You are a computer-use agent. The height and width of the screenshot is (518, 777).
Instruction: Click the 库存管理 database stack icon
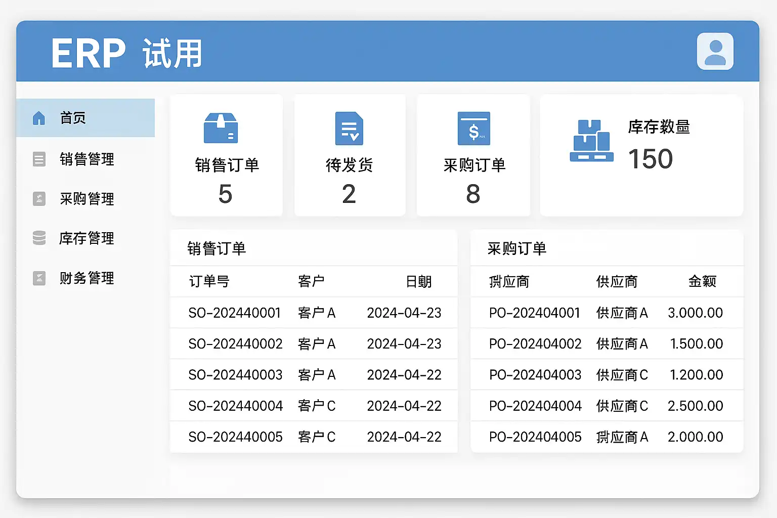coord(39,238)
